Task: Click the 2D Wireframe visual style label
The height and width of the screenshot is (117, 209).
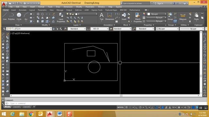Action: (24, 33)
